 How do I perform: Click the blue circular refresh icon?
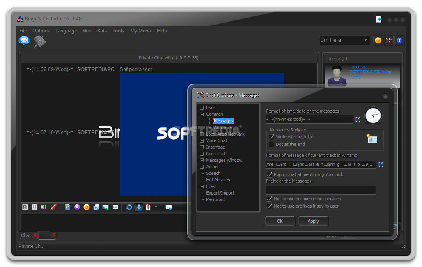pos(129,207)
